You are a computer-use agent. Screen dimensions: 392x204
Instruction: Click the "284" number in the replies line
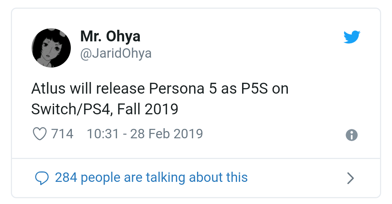(x=66, y=178)
